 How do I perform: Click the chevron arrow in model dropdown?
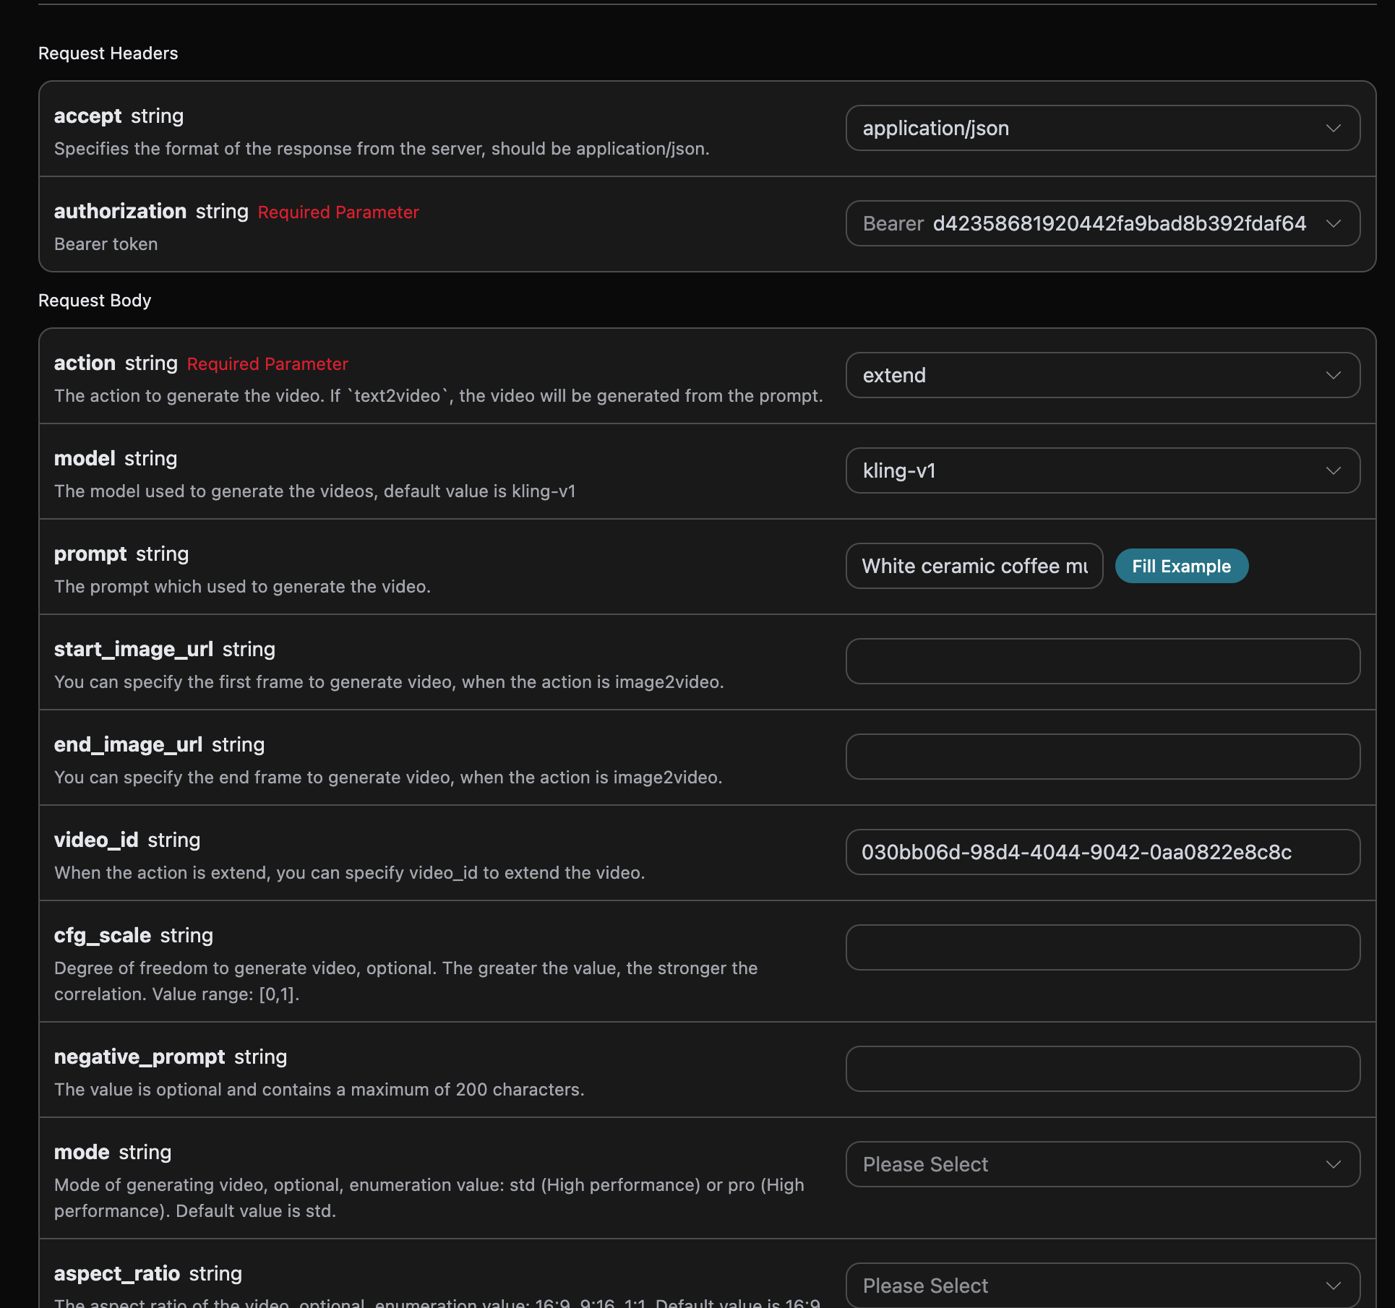[x=1334, y=470]
